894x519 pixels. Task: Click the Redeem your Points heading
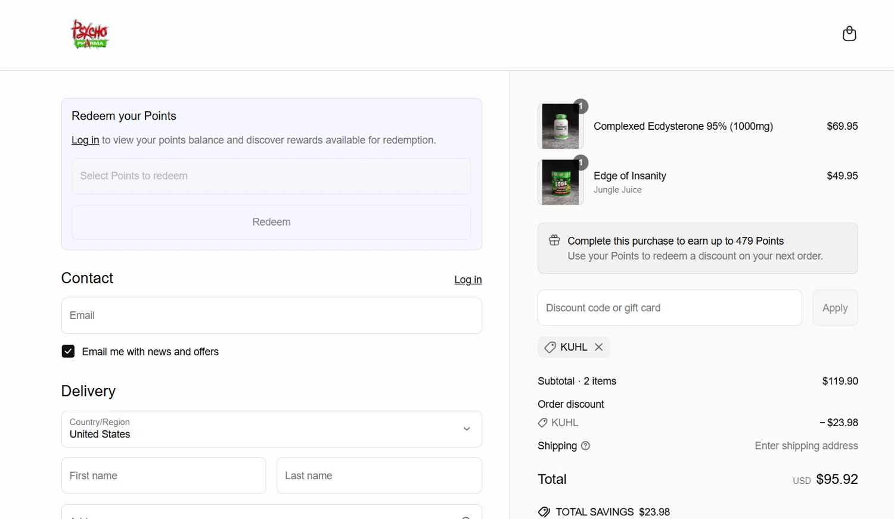click(124, 116)
